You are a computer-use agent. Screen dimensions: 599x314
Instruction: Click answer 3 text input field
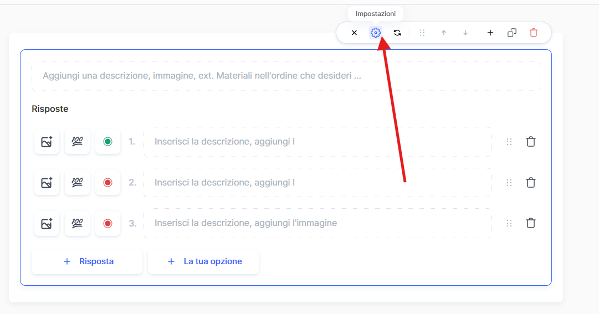[x=317, y=223]
